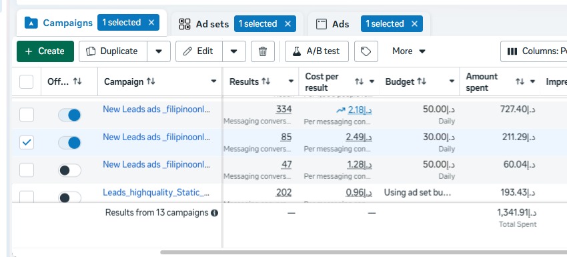Image resolution: width=567 pixels, height=257 pixels.
Task: Click trend arrow icon next to 2.18 cost
Action: (341, 110)
